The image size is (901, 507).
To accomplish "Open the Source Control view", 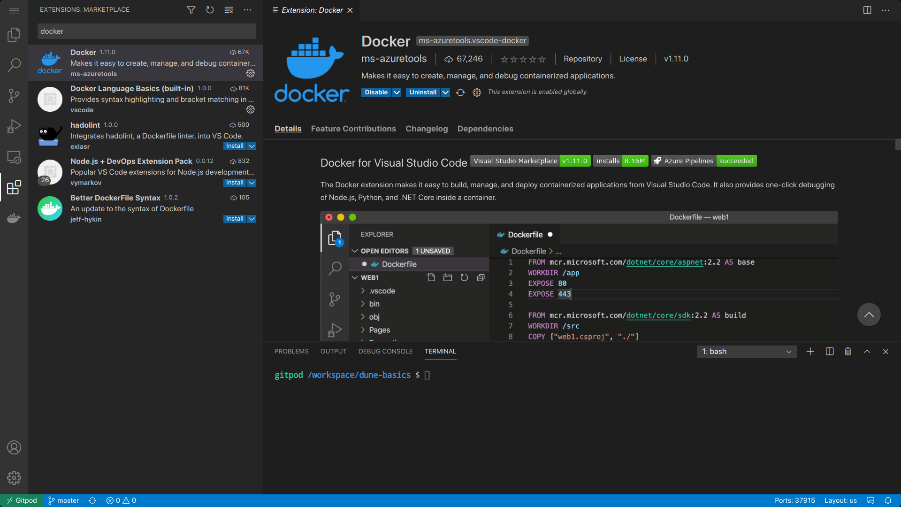I will (14, 96).
